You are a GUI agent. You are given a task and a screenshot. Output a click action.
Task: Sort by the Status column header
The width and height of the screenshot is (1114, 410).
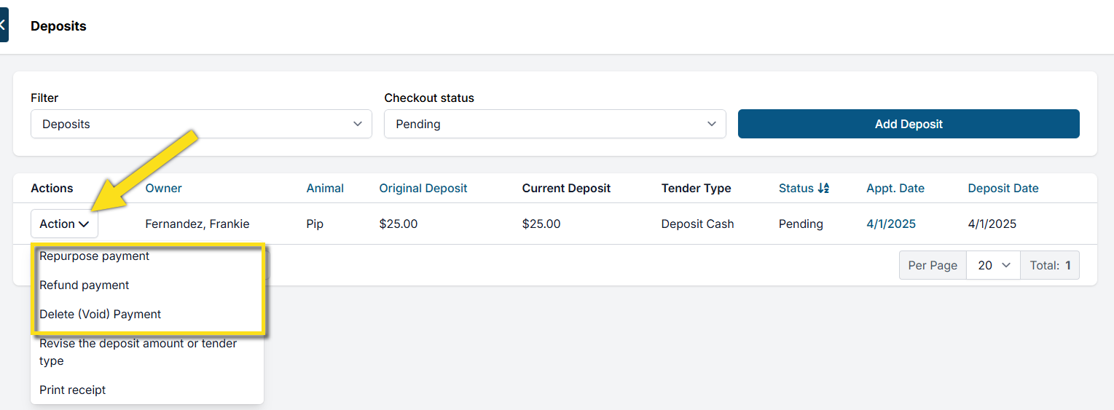[x=796, y=188]
